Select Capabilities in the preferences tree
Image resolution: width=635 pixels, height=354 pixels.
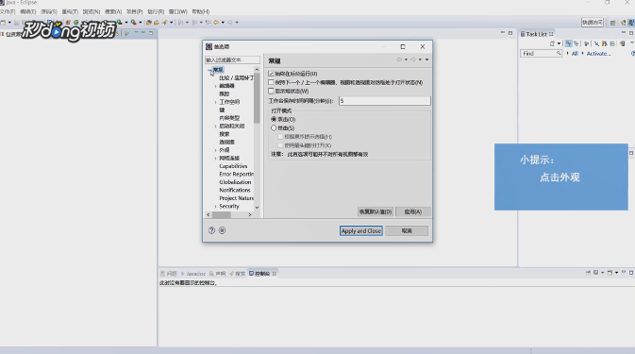[233, 166]
